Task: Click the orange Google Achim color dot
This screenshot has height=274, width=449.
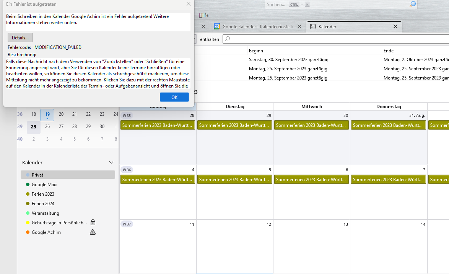Action: click(28, 232)
